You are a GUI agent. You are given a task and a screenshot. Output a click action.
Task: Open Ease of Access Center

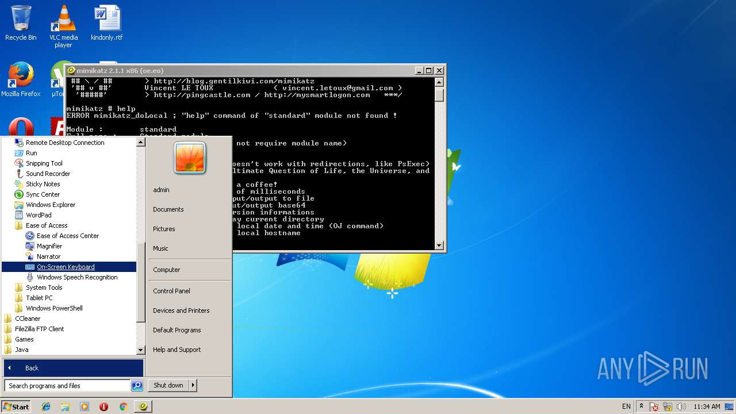pyautogui.click(x=69, y=236)
